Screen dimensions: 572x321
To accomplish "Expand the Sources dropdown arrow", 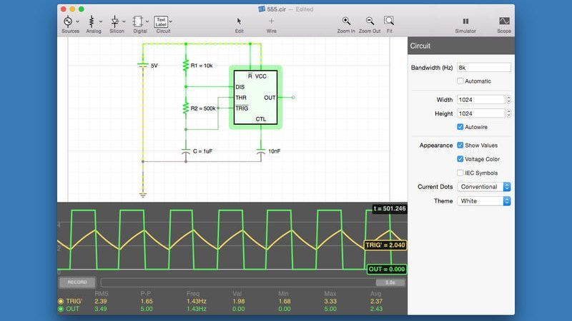I will click(x=78, y=22).
